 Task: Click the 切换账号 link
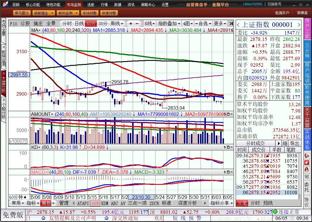click(x=274, y=4)
